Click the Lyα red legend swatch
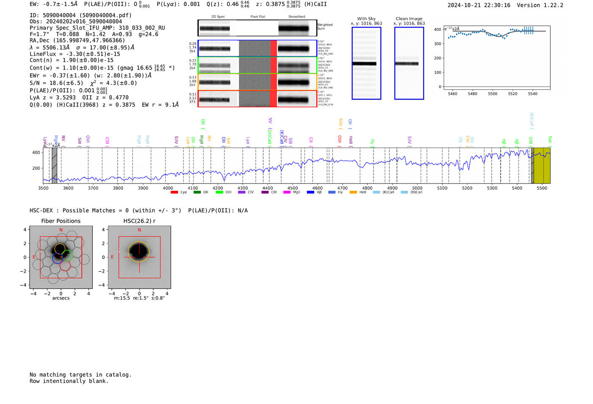The height and width of the screenshot is (404, 593). click(x=174, y=192)
